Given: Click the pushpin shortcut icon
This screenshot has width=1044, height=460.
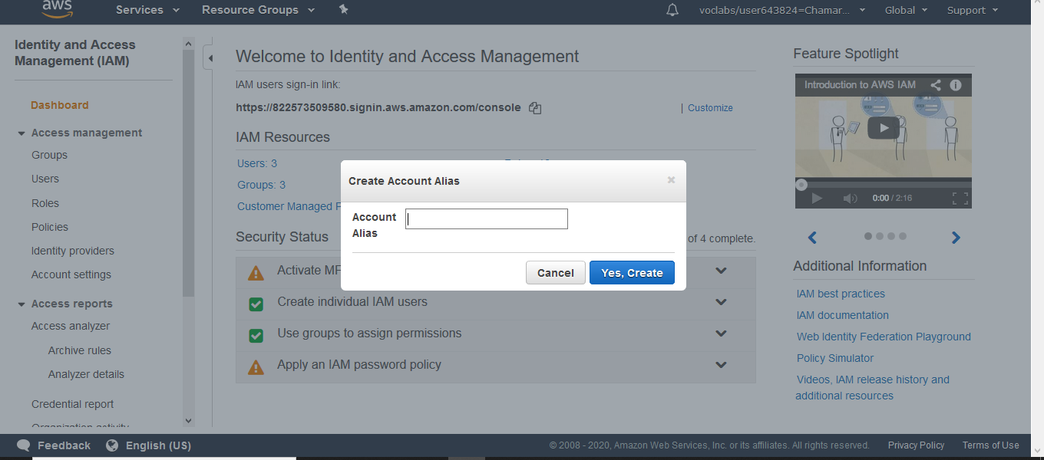Looking at the screenshot, I should (x=343, y=9).
